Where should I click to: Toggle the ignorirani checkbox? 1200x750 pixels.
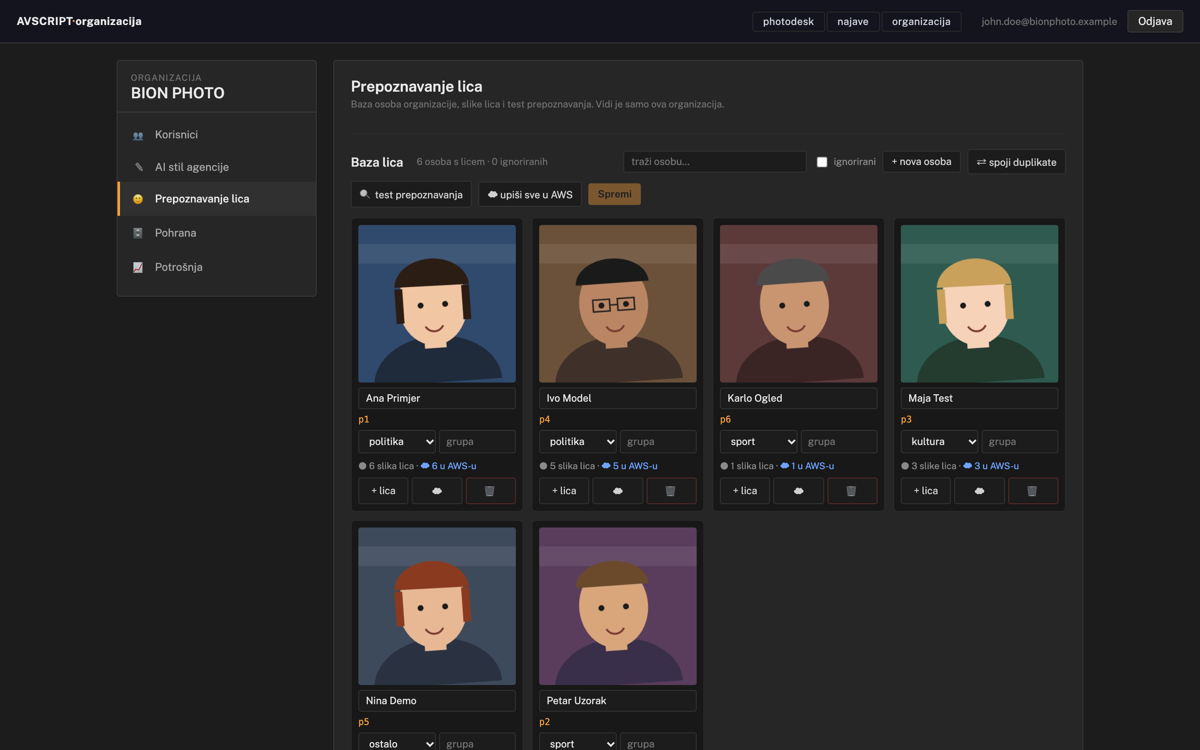coord(822,162)
